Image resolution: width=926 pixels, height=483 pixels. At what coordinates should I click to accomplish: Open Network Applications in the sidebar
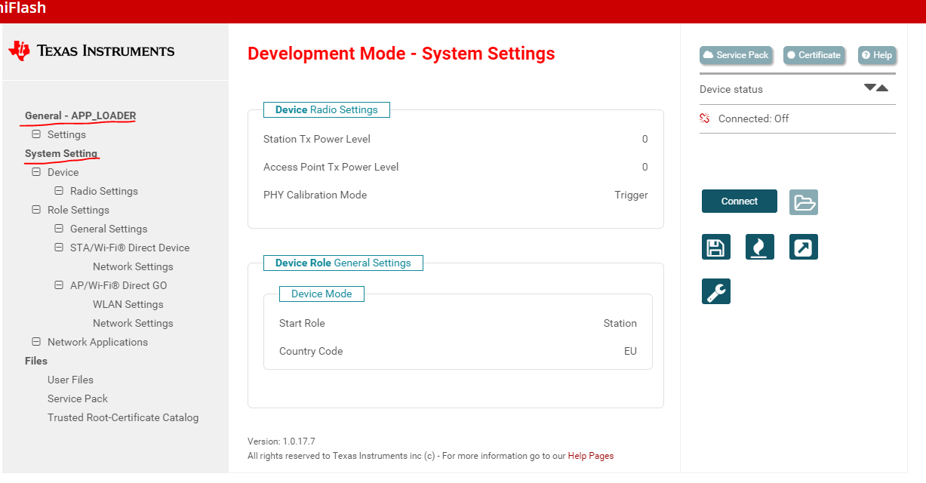[x=97, y=342]
